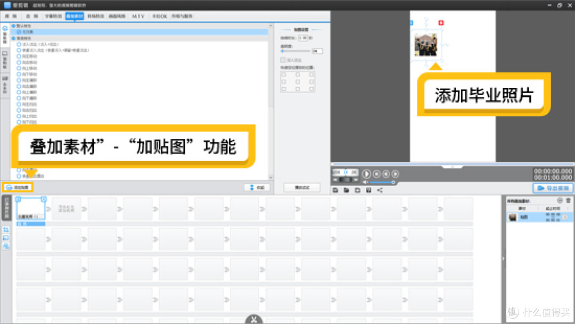This screenshot has width=575, height=324.
Task: Select the 淡入淡出 effect radio option
Action: click(x=19, y=44)
